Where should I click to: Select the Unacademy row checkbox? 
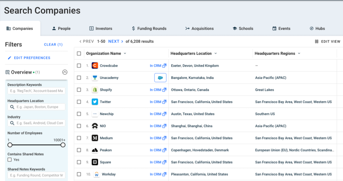(79, 78)
